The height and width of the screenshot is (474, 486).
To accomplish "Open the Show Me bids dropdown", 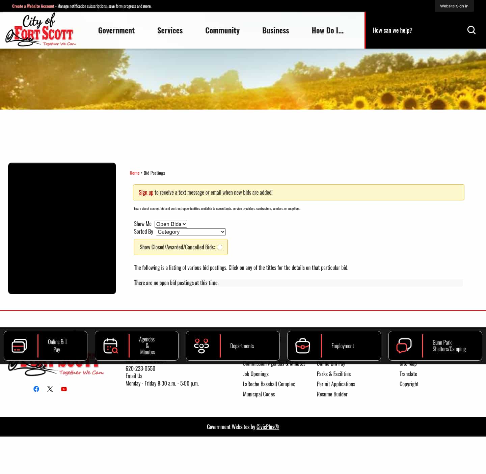I will (170, 224).
